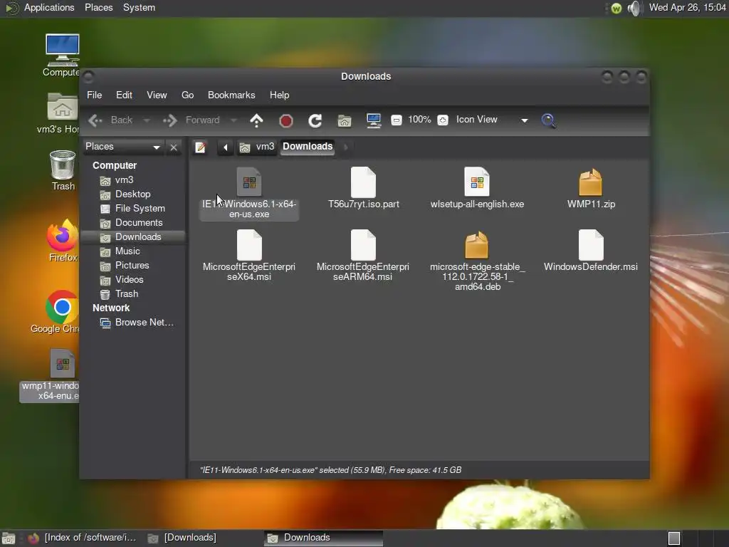Click the Back navigation button
This screenshot has height=547, width=729.
pyautogui.click(x=111, y=120)
